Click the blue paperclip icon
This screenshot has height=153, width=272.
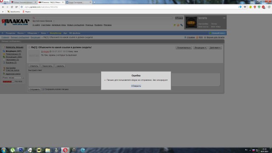(181, 25)
